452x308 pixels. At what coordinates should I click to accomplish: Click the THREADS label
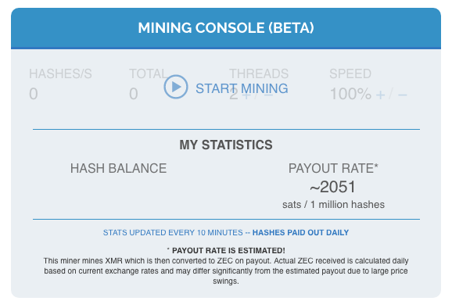[x=259, y=73]
